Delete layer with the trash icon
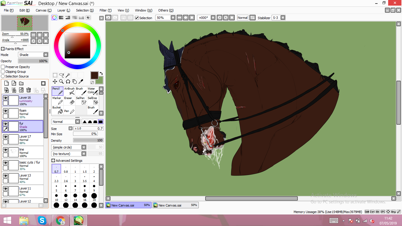402x226 pixels. (x=29, y=90)
